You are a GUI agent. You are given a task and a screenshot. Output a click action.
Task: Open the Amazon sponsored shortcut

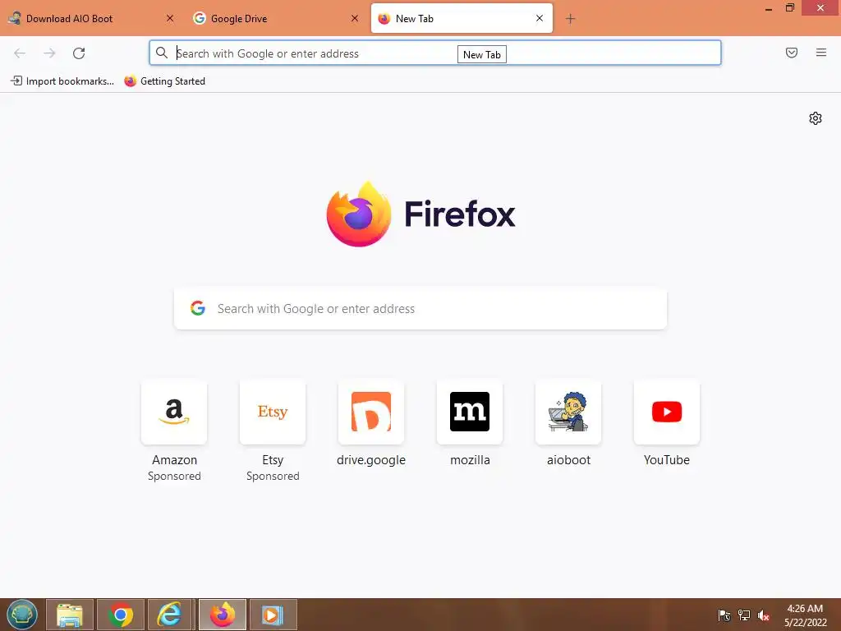174,412
